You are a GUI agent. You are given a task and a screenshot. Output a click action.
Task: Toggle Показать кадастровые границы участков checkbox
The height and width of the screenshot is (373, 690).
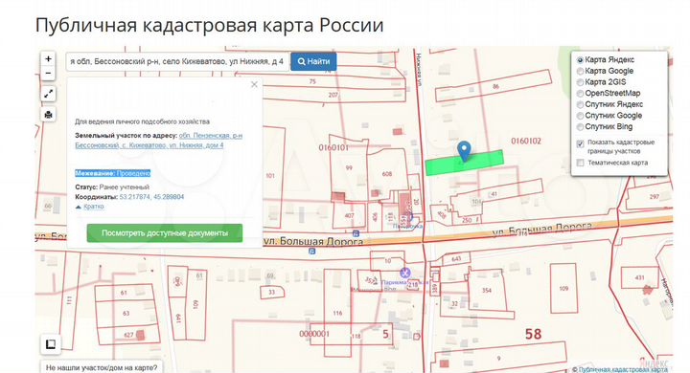coord(581,143)
